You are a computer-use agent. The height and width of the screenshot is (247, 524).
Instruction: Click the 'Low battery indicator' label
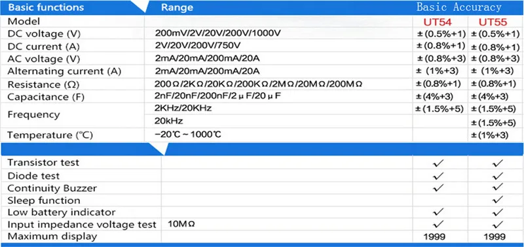61,212
